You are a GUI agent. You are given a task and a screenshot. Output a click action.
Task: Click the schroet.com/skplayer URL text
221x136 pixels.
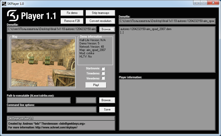56,127
